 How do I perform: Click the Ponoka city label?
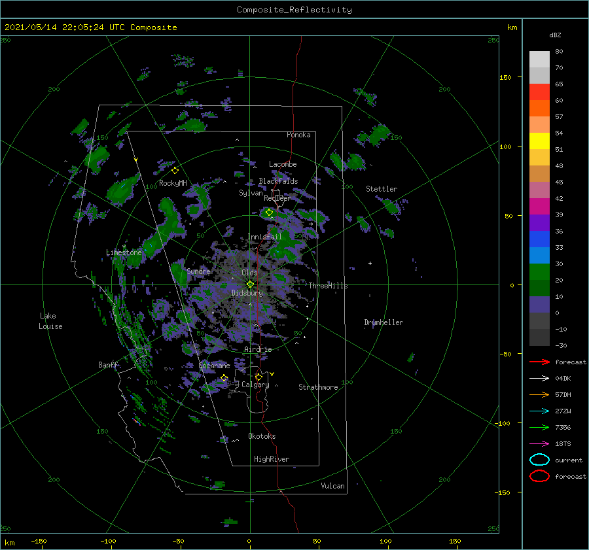[298, 135]
